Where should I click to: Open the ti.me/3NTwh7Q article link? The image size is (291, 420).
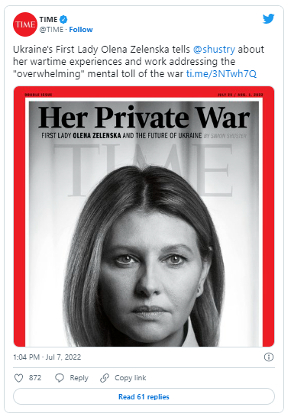pos(221,73)
